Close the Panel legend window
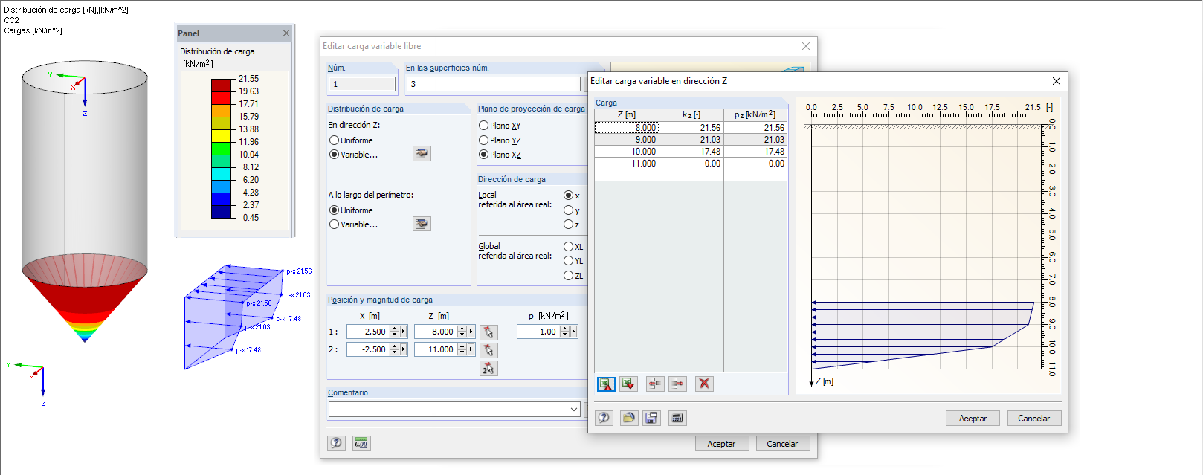Screen dimensions: 1203x475 pyautogui.click(x=286, y=33)
